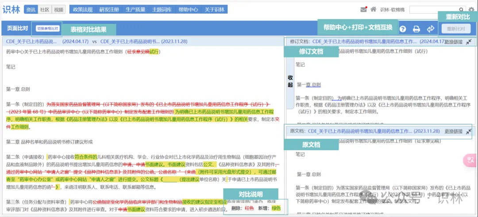This screenshot has height=217, width=478.
Task: Click the 笔记 label in 原文档 pane
Action: tap(300, 154)
